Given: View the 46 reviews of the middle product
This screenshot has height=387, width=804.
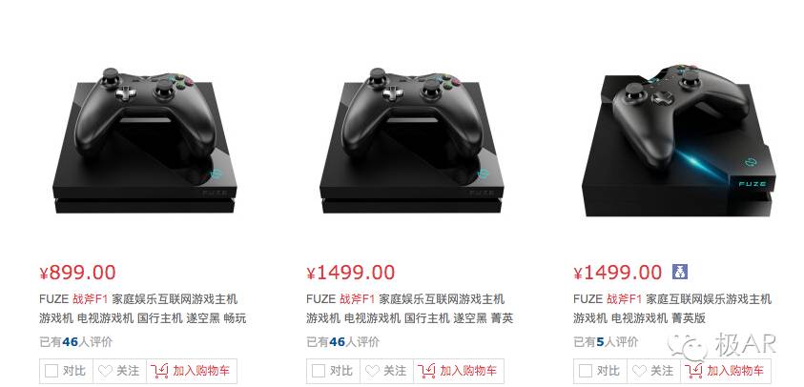Looking at the screenshot, I should click(342, 341).
